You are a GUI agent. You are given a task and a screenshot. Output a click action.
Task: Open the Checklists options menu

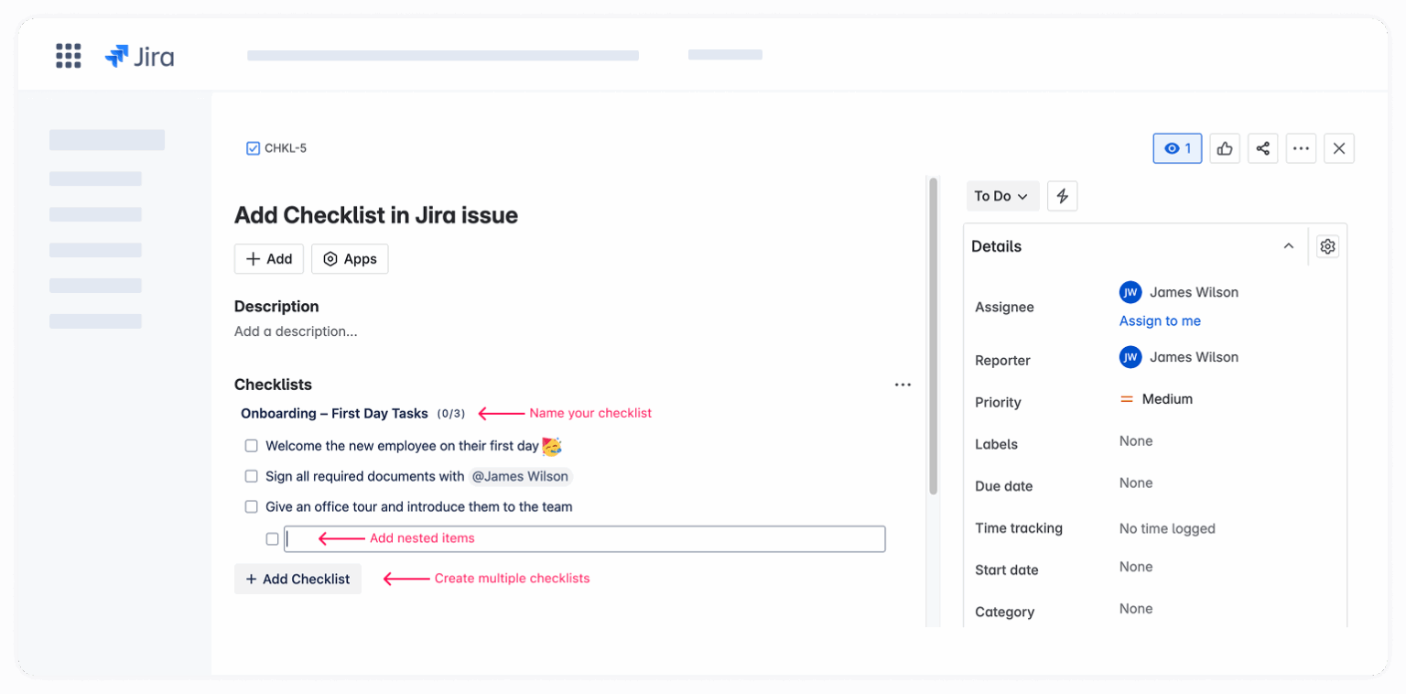(903, 385)
